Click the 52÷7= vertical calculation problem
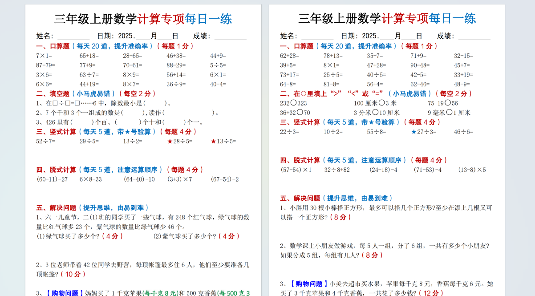 tap(46, 142)
